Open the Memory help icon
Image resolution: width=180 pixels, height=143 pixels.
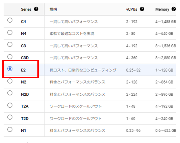pyautogui.click(x=174, y=9)
